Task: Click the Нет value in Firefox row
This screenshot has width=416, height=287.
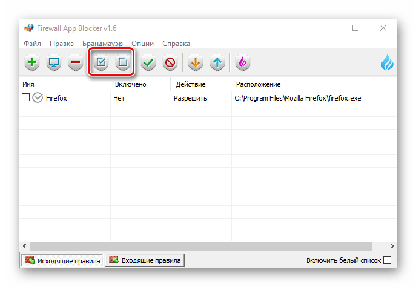Action: click(x=119, y=98)
